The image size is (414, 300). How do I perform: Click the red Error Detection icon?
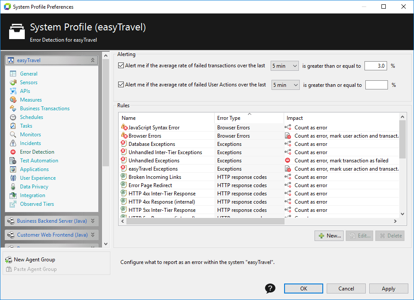click(13, 152)
